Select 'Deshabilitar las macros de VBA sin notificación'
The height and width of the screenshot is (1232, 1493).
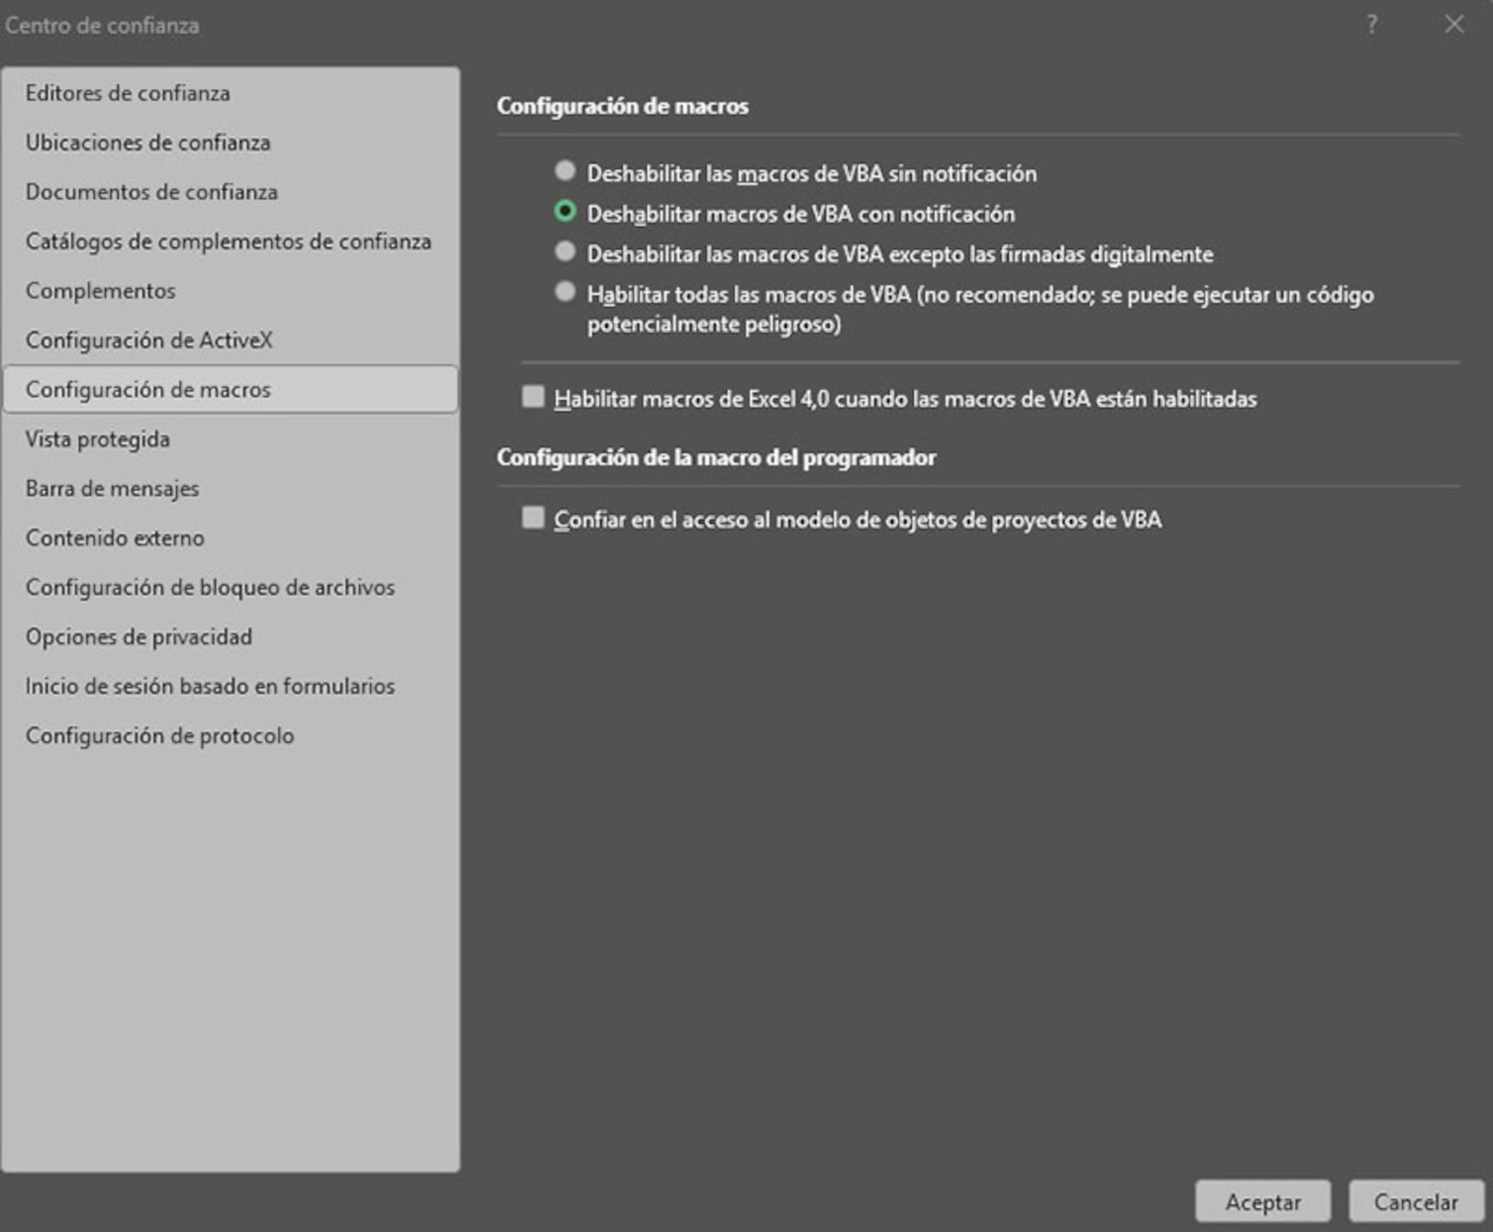[x=565, y=173]
